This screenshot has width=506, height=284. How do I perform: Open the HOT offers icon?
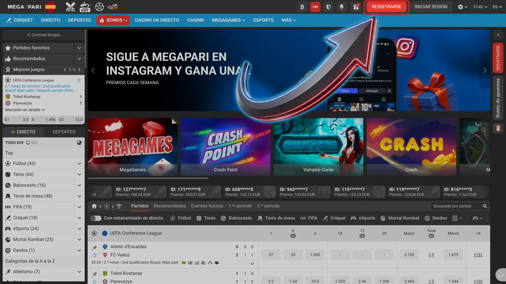click(x=85, y=7)
